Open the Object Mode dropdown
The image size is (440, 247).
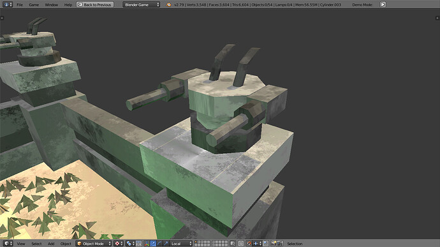(x=94, y=243)
